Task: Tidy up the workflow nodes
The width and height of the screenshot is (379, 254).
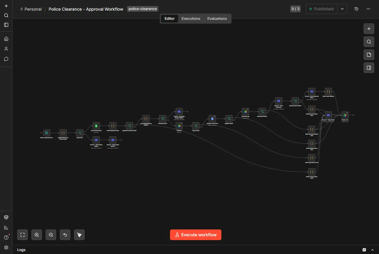Action: pyautogui.click(x=79, y=235)
